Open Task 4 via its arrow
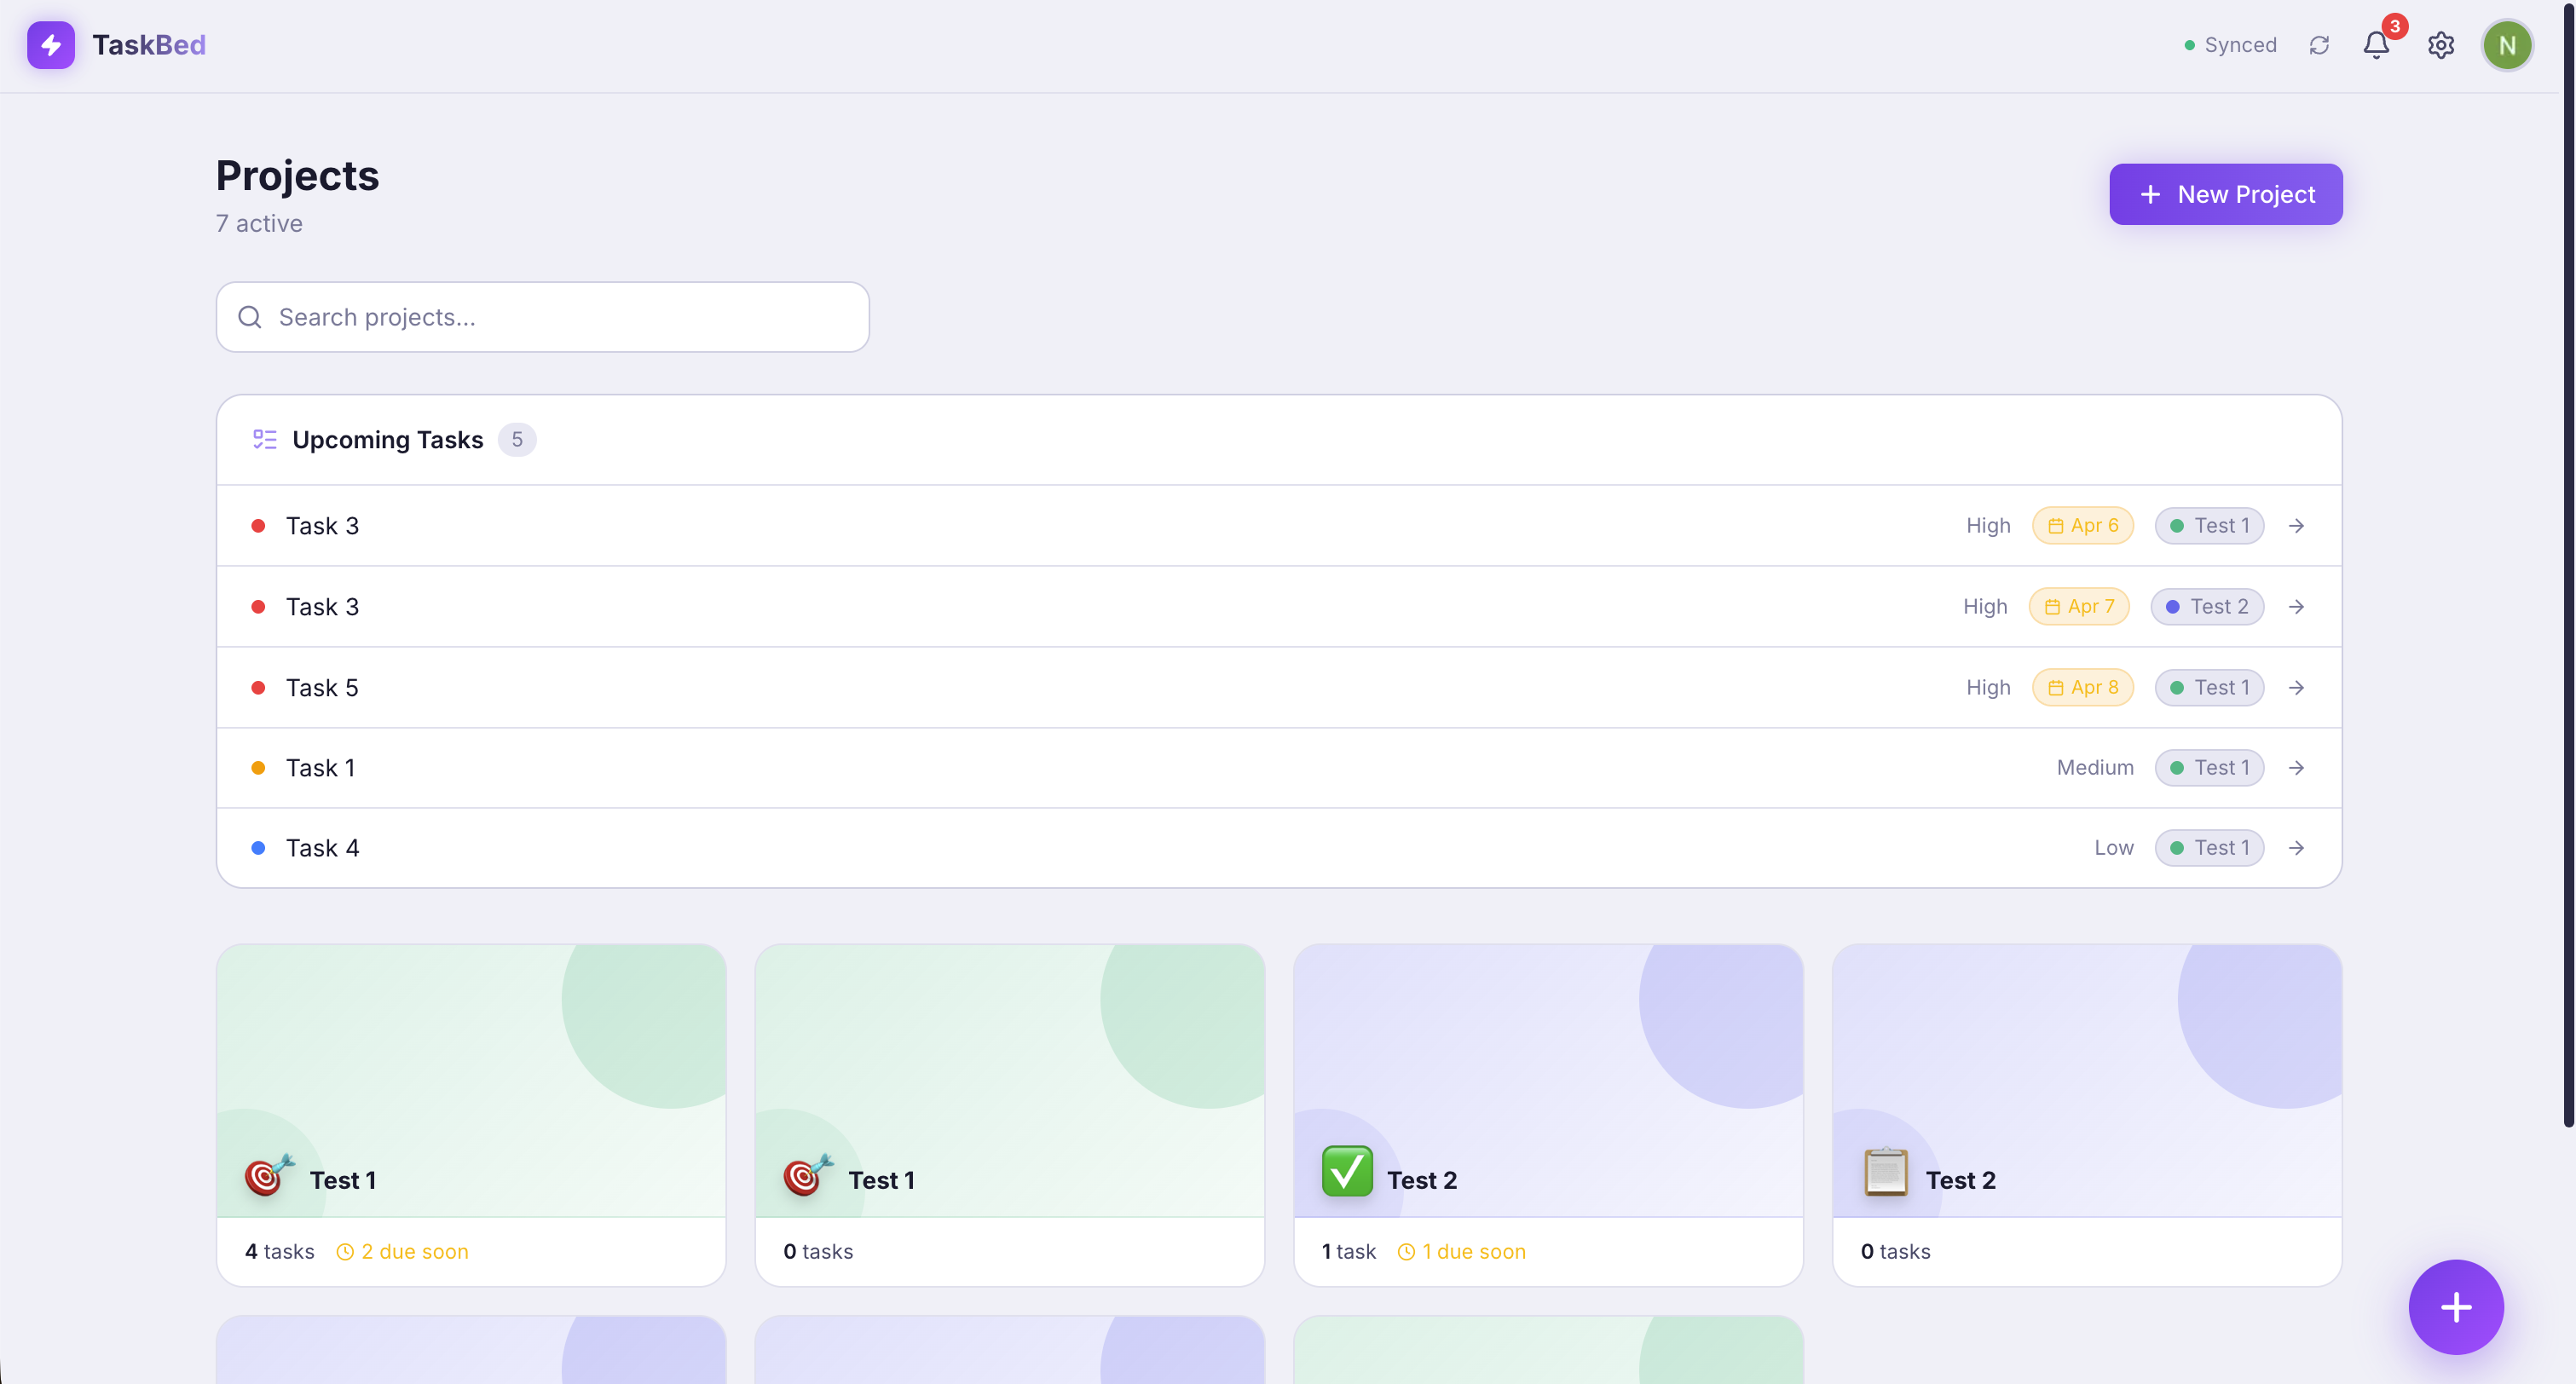This screenshot has height=1384, width=2576. pos(2296,848)
